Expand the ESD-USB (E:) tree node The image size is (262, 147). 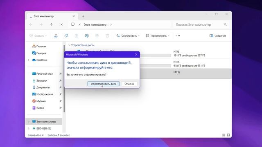tap(29, 128)
